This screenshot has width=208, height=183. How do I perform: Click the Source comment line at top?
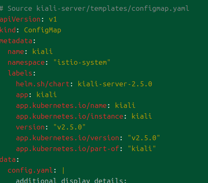pyautogui.click(x=94, y=9)
